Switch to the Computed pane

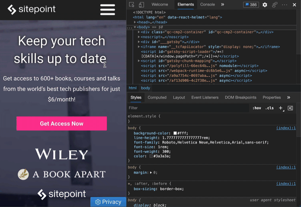157,97
